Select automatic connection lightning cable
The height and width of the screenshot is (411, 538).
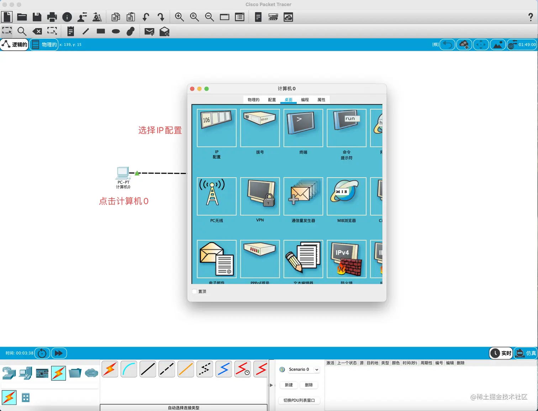coord(110,369)
